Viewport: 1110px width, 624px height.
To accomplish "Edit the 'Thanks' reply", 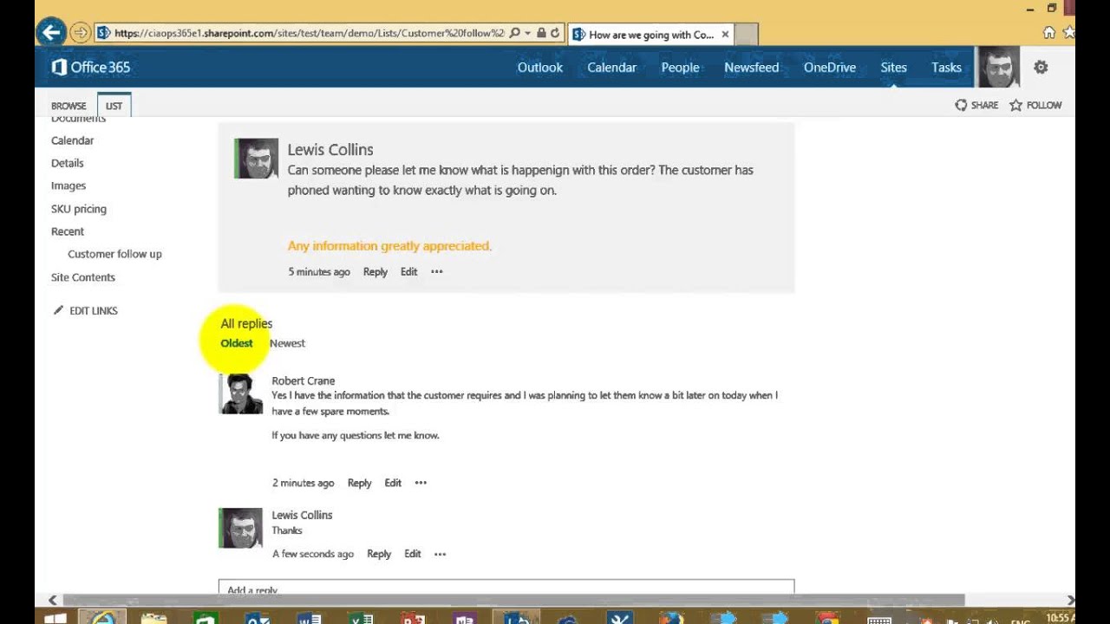I will (x=412, y=554).
